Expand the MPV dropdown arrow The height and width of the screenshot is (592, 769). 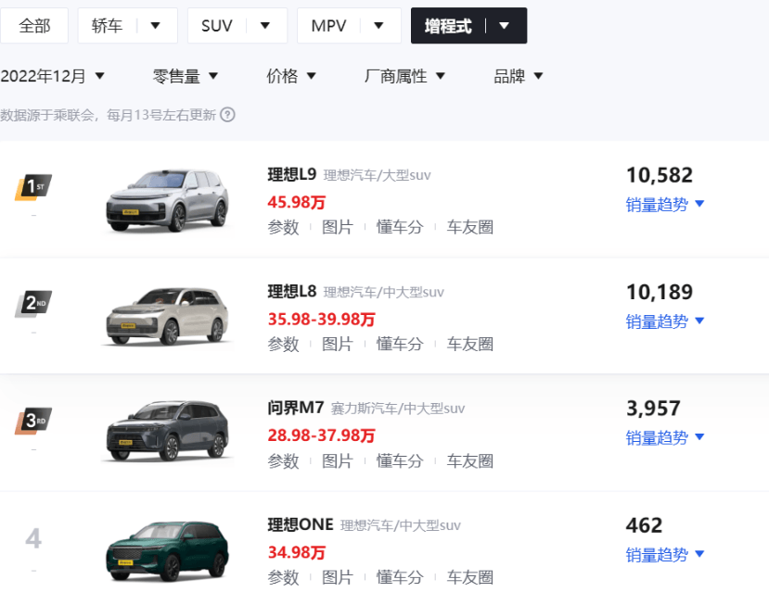tap(378, 25)
